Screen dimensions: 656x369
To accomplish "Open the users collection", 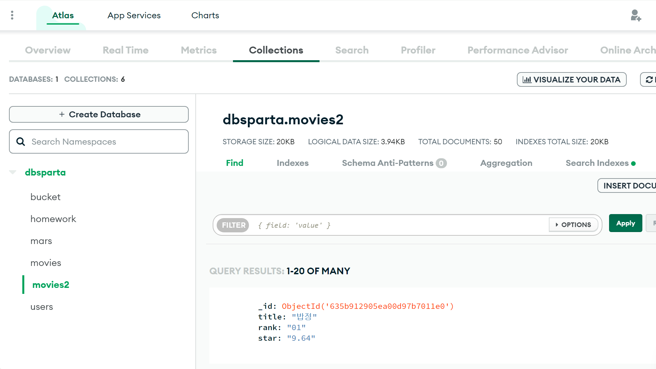I will click(x=42, y=307).
